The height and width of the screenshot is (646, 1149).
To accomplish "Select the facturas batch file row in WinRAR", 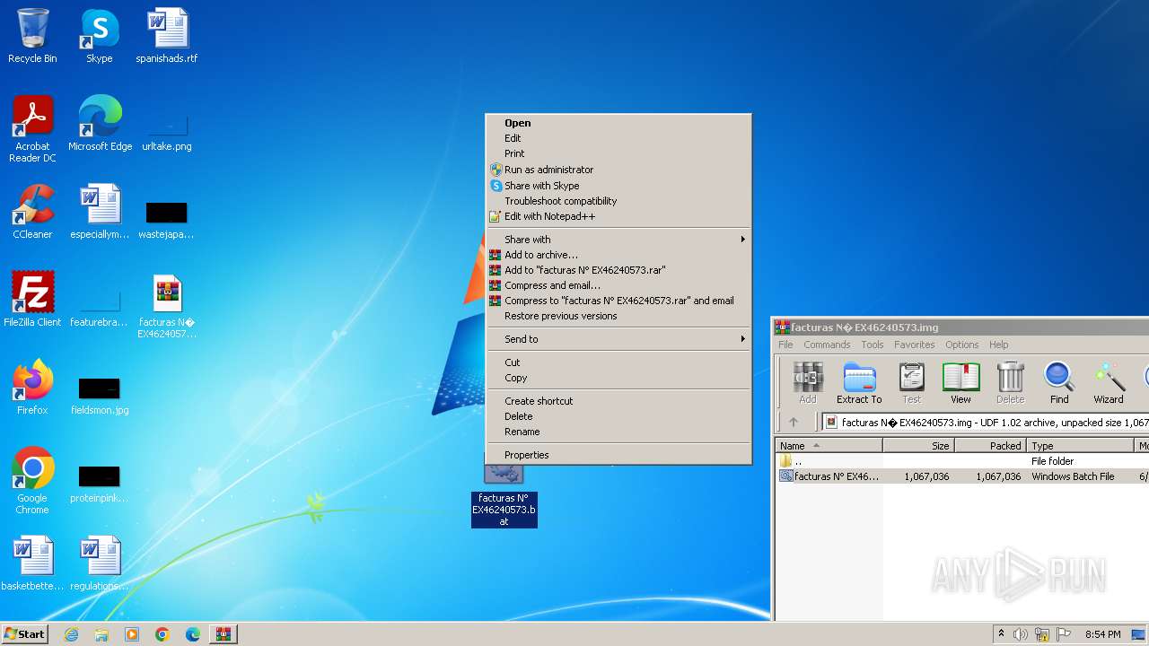I will (x=962, y=476).
